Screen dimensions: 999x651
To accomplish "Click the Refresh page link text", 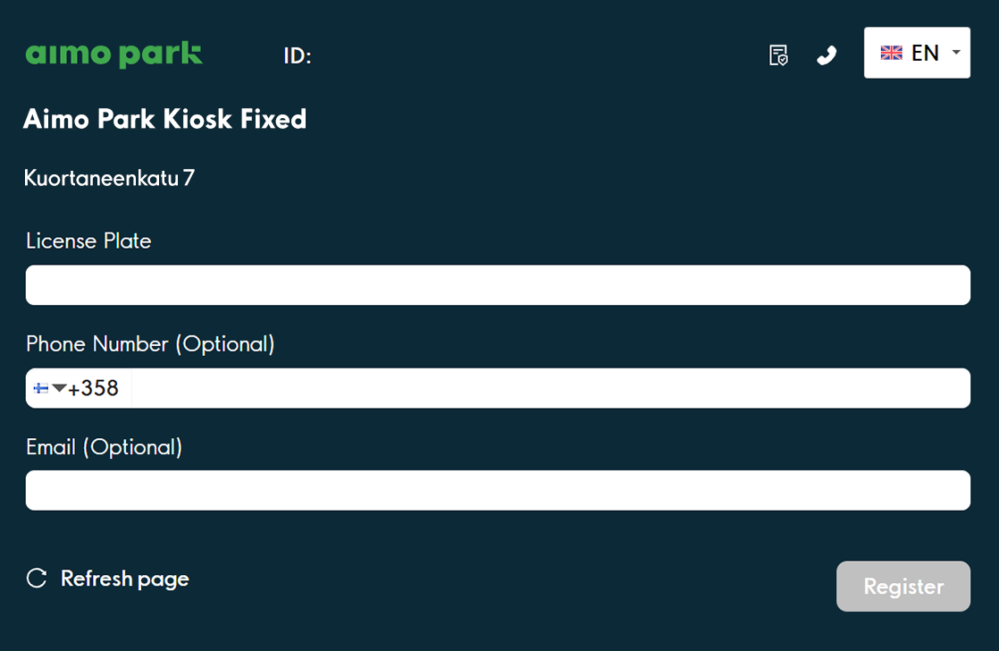I will [124, 579].
